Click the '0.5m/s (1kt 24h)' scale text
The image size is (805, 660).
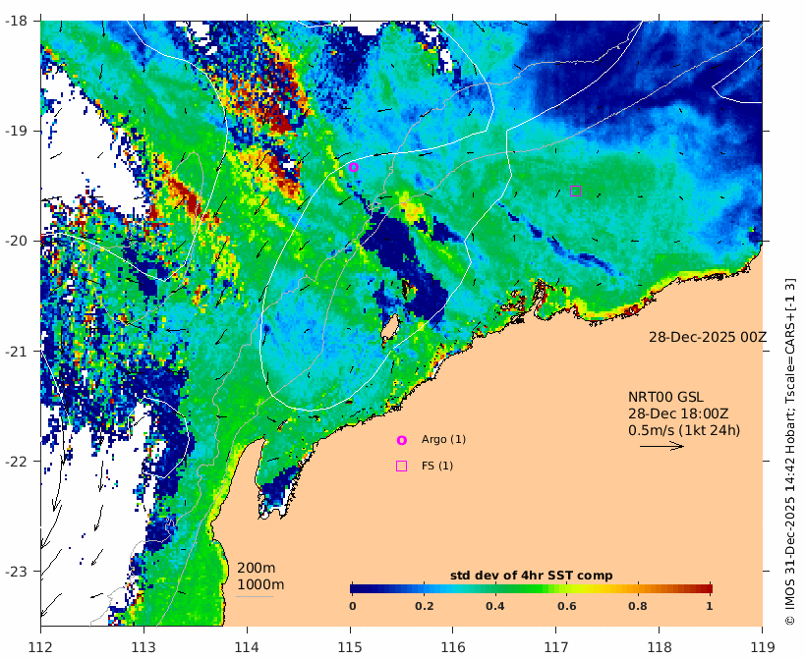point(684,430)
